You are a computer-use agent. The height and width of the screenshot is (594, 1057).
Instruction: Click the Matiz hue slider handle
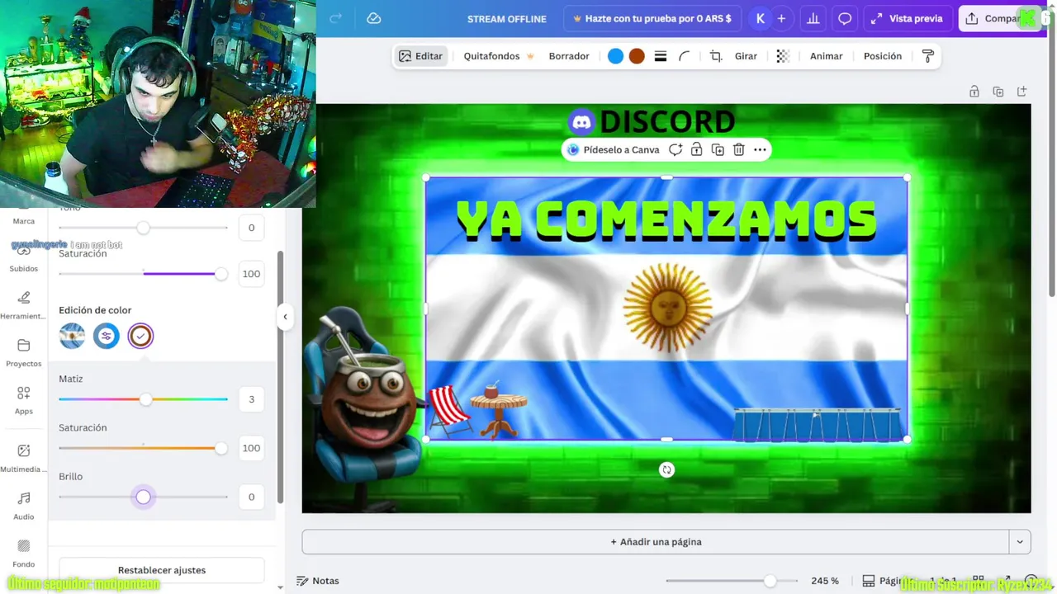(145, 399)
